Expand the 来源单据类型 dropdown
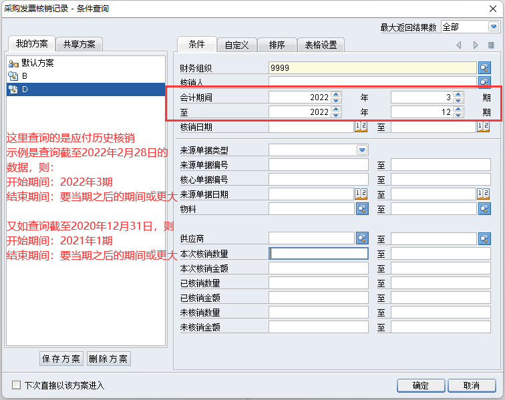The image size is (505, 400). click(x=362, y=150)
